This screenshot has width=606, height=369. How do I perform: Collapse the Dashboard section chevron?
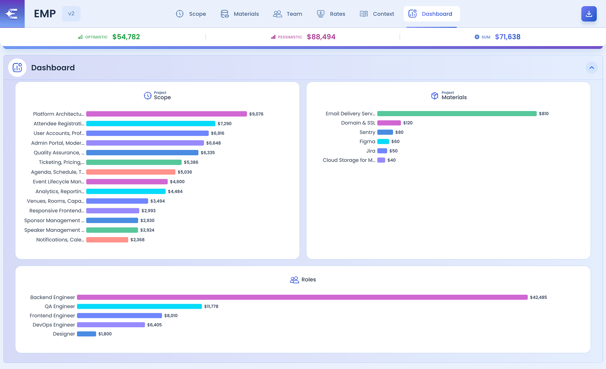point(592,68)
